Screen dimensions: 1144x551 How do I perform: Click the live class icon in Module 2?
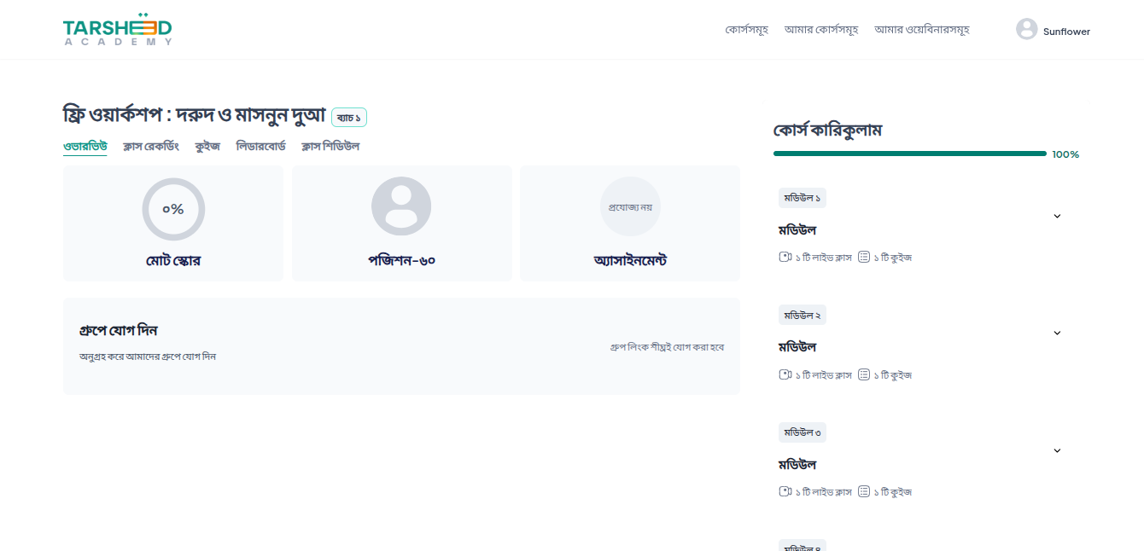click(785, 374)
